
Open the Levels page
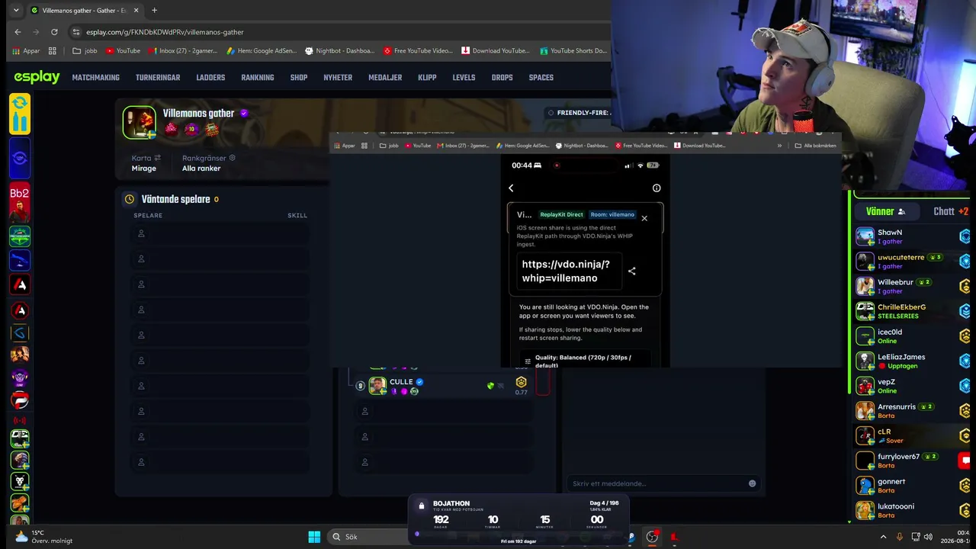click(x=464, y=78)
